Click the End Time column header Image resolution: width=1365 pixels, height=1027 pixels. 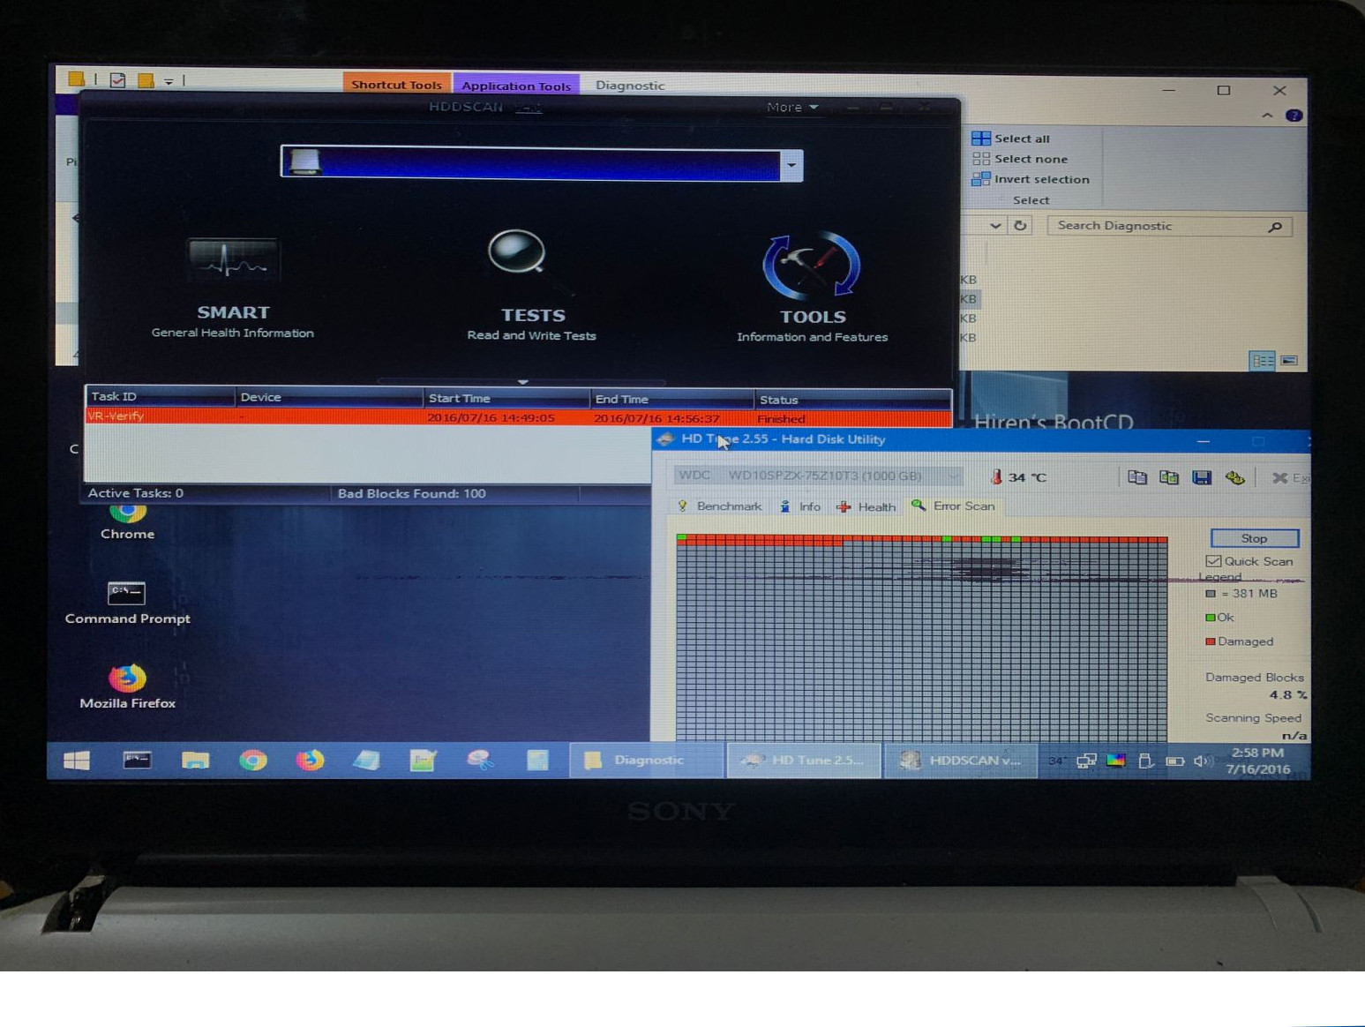coord(671,400)
